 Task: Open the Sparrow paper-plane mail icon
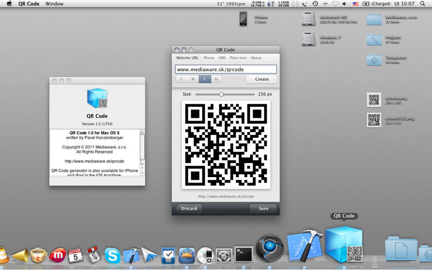[150, 254]
